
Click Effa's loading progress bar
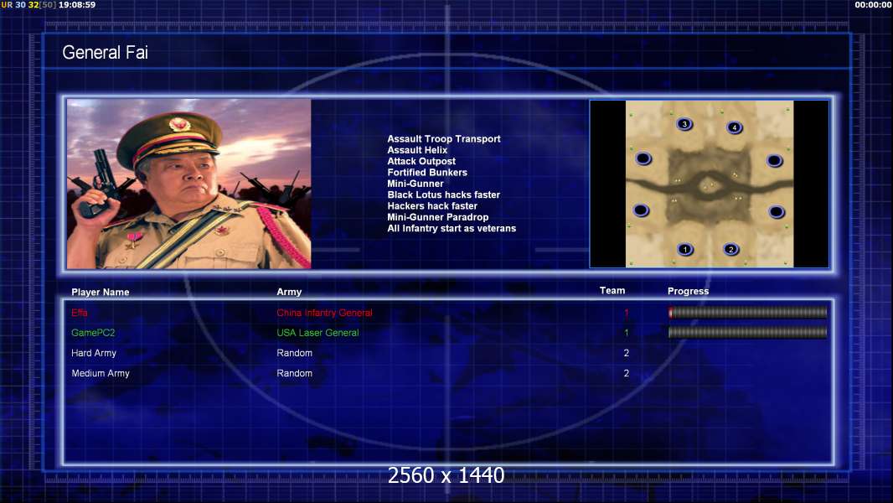click(x=747, y=312)
